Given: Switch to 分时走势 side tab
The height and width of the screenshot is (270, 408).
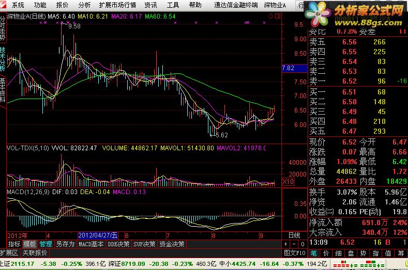Looking at the screenshot, I should click(x=3, y=28).
